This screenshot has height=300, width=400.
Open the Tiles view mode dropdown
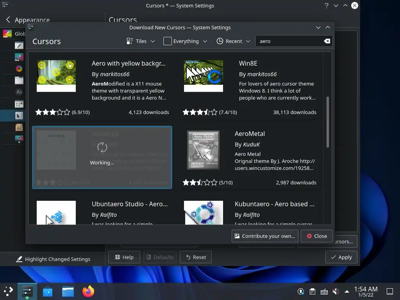pos(141,41)
